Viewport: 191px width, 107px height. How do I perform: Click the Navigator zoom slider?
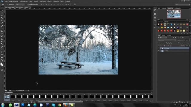click(176, 20)
